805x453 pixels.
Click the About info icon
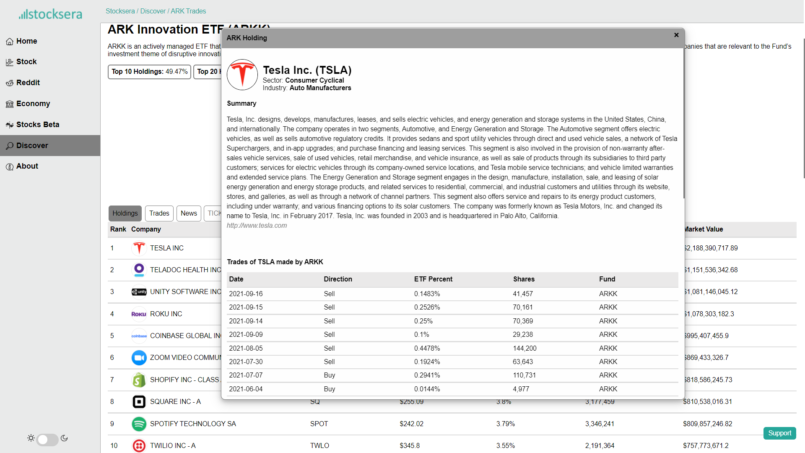point(10,167)
